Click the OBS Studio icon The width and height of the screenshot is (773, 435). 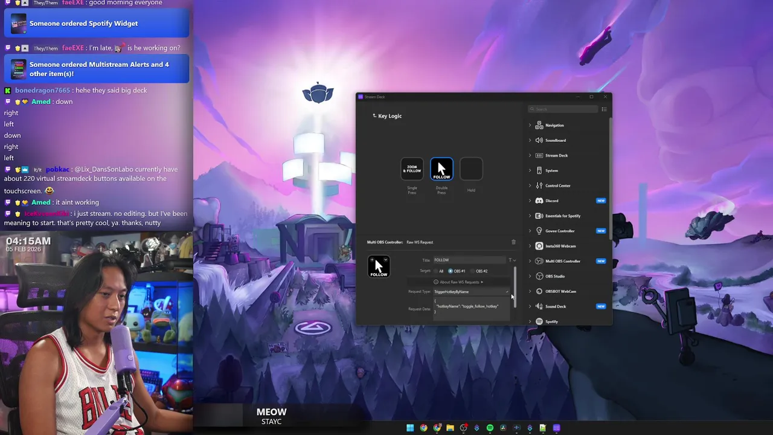(x=539, y=276)
